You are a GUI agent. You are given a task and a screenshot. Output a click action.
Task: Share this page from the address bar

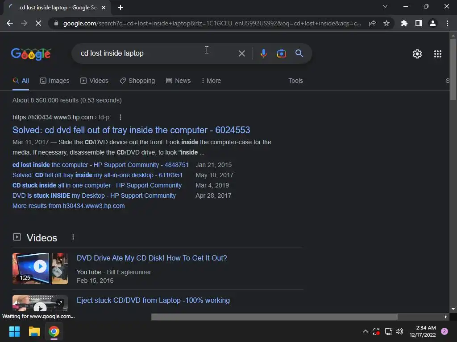tap(372, 23)
